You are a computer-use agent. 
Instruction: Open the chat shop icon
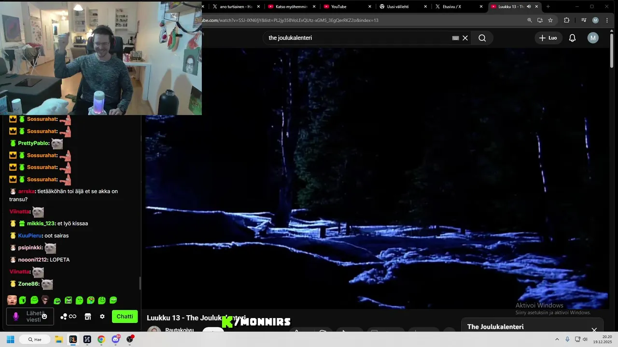[x=88, y=317]
